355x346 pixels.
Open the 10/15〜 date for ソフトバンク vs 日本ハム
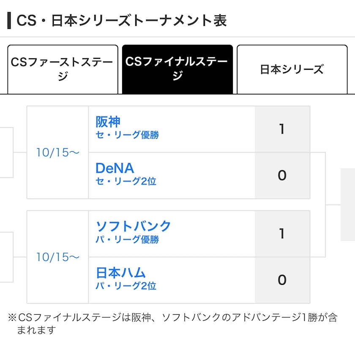(57, 257)
